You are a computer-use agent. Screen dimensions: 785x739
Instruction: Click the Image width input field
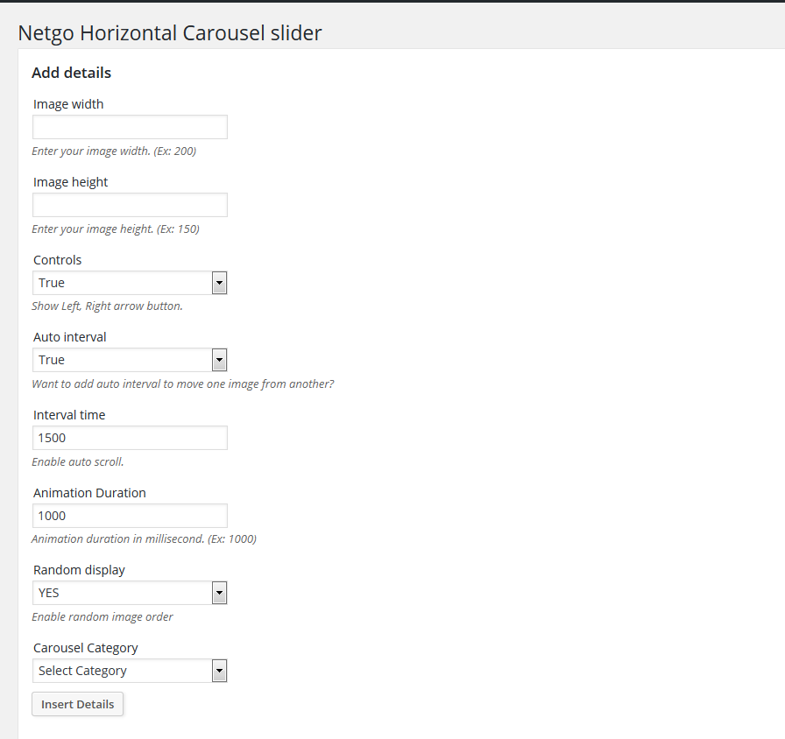pyautogui.click(x=130, y=127)
